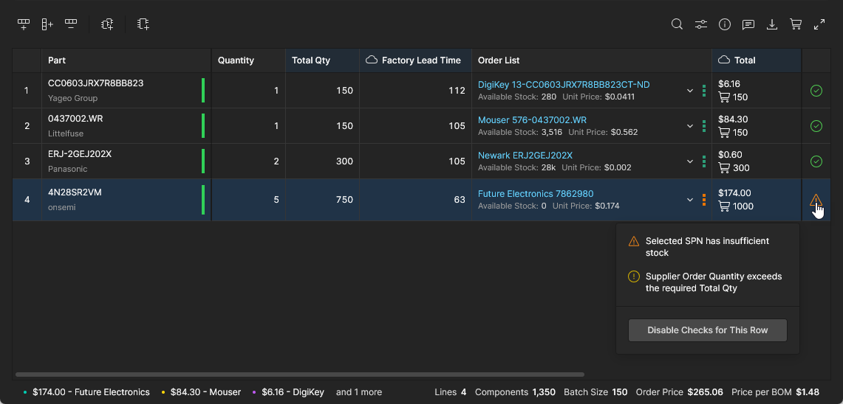Screen dimensions: 843x404
Task: Select row number 4 cell
Action: (27, 200)
